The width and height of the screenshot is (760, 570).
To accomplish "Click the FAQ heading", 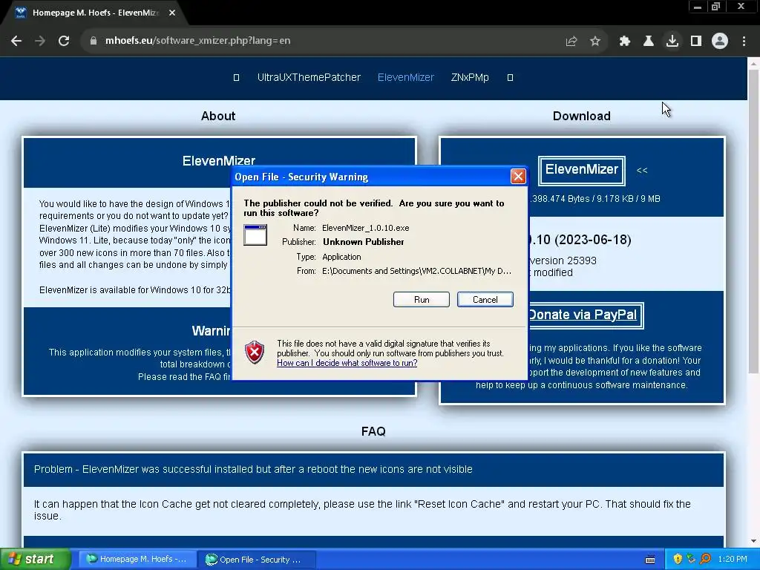I will [x=373, y=431].
